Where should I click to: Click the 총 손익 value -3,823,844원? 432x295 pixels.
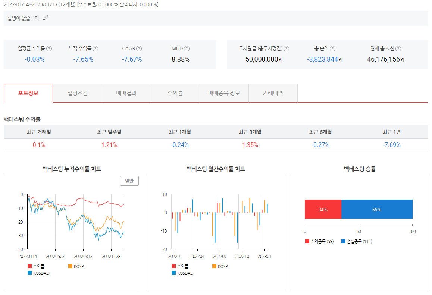click(325, 60)
